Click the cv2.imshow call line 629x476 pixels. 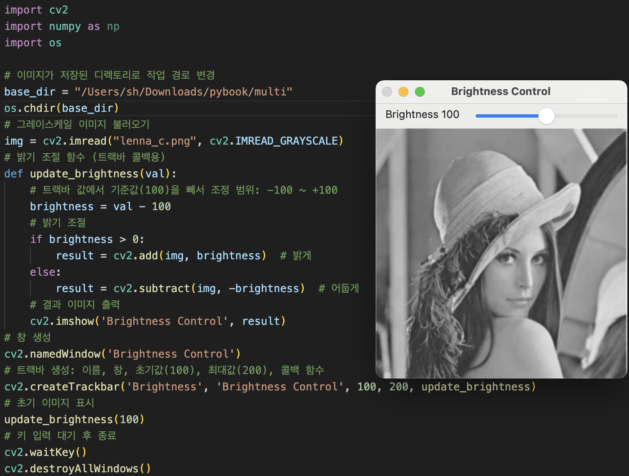click(158, 321)
